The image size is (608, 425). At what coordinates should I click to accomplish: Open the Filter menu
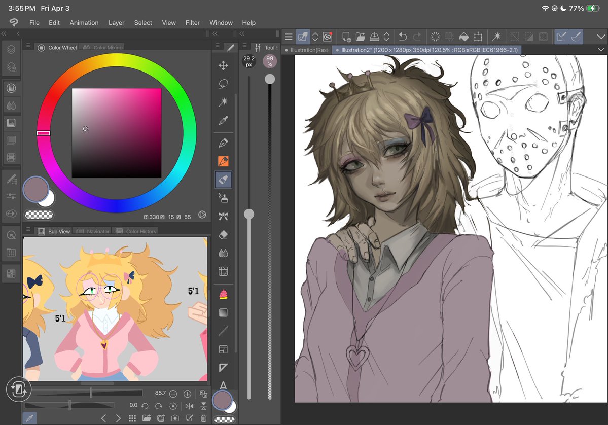pyautogui.click(x=192, y=23)
